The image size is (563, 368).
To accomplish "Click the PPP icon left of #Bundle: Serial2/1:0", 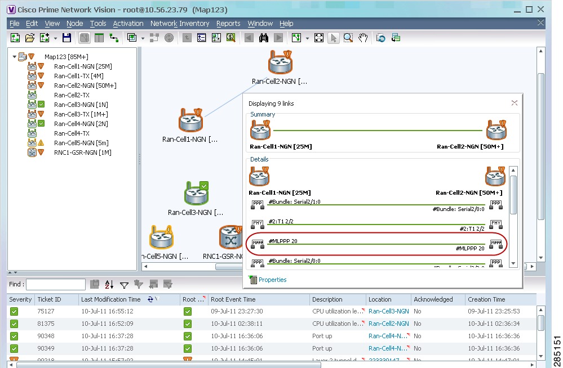I will point(258,205).
